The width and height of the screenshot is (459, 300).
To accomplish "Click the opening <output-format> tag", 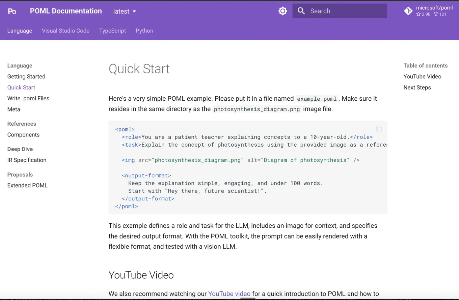I will click(146, 175).
